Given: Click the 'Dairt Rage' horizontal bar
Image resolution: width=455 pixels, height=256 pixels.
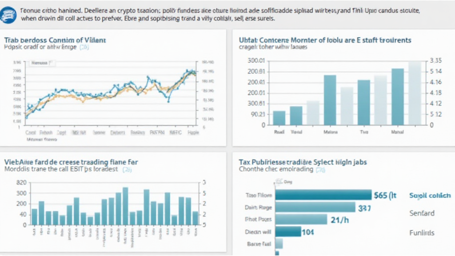Looking at the screenshot, I should tap(315, 207).
